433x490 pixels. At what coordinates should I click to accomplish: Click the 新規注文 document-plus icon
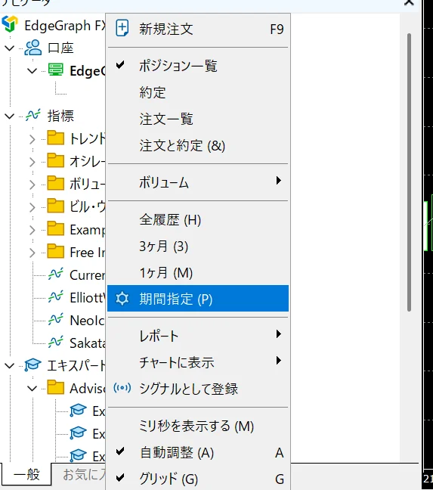point(122,29)
